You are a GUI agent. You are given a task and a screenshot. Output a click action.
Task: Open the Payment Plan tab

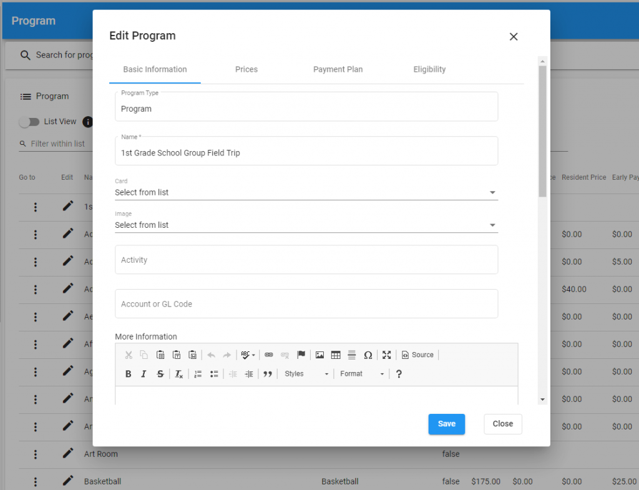tap(338, 69)
